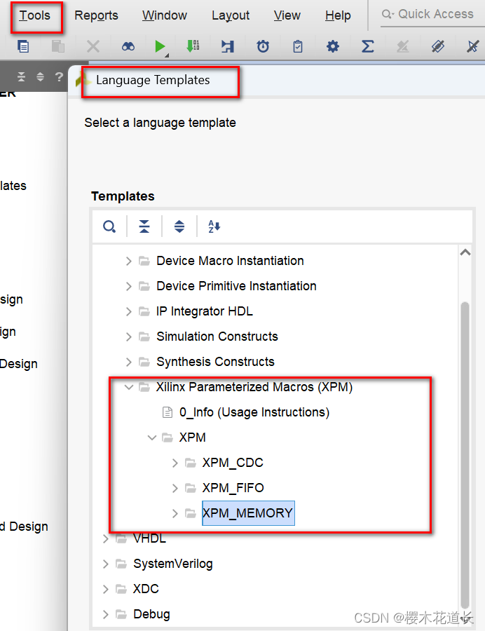Click the paste toolbar icon

pos(58,46)
